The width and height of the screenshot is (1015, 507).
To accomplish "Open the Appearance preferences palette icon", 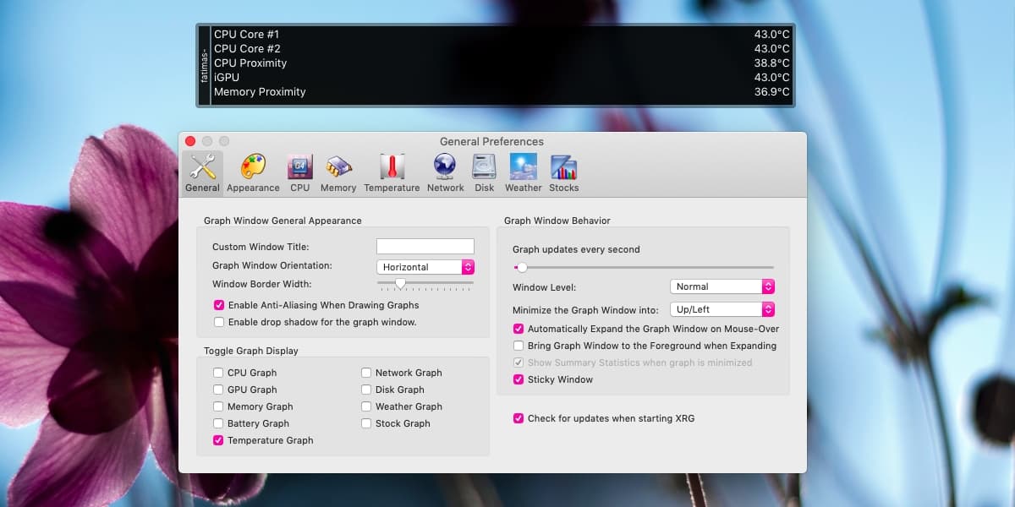I will 253,166.
